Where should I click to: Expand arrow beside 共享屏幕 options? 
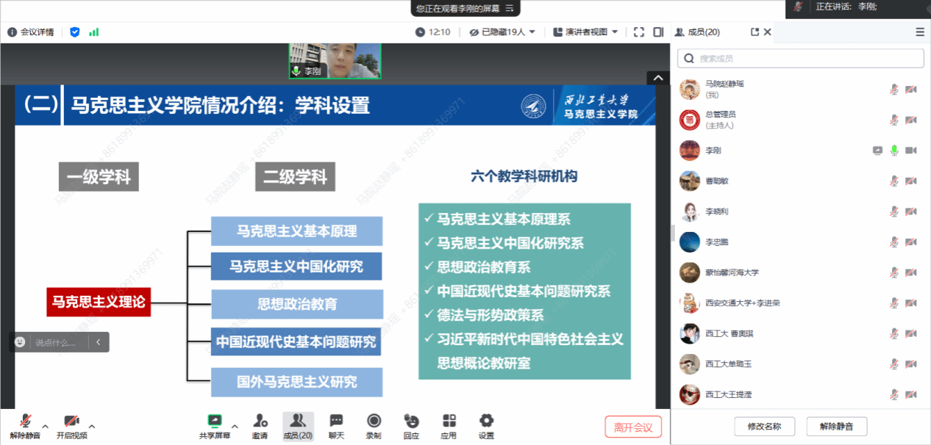pyautogui.click(x=235, y=426)
